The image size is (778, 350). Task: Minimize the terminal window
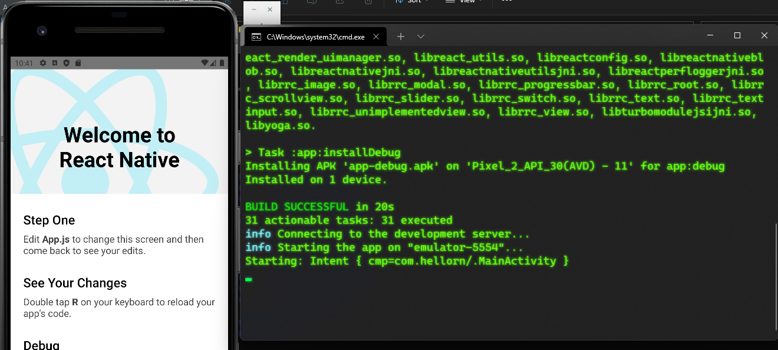point(710,36)
